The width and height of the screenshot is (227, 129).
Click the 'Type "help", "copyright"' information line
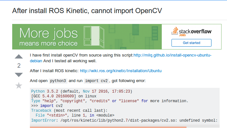coord(109,101)
